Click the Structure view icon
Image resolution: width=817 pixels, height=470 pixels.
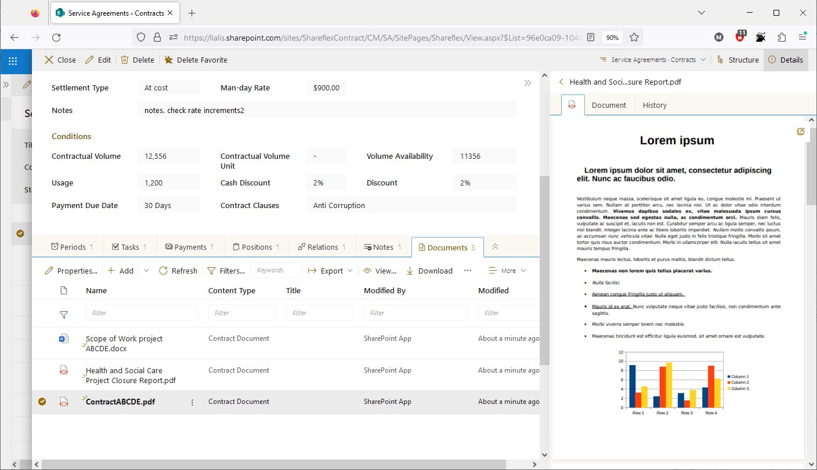(x=720, y=60)
